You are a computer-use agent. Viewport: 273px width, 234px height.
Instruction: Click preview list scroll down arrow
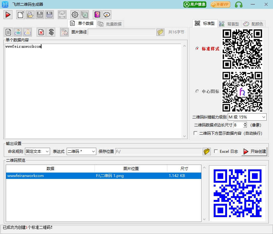(x=204, y=219)
